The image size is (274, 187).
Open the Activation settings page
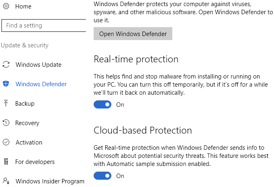[29, 142]
